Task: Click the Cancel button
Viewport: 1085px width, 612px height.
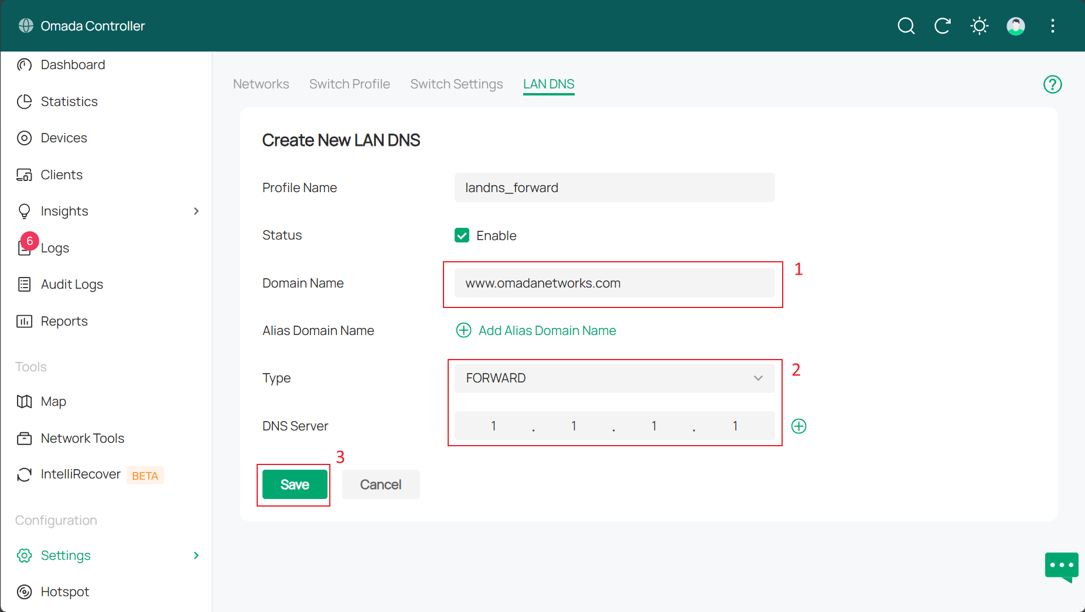Action: (x=380, y=485)
